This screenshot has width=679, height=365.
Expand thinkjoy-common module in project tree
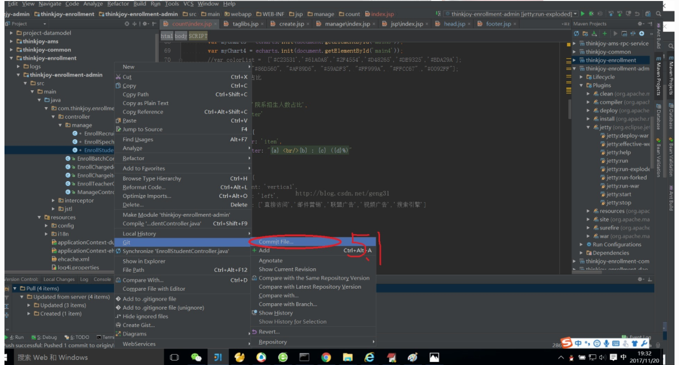pos(12,50)
